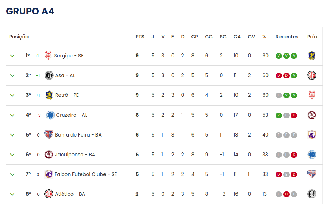Screen dimensions: 328x208
Task: Expand the Sergipe - SE row chevron
Action: click(x=12, y=56)
